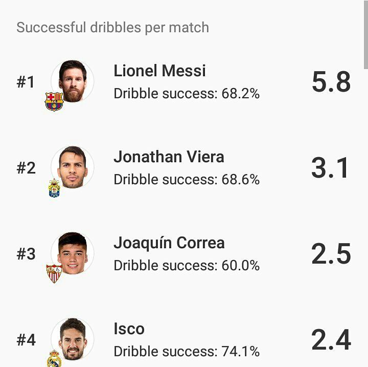Tap Viera's 3.1 dribbles value

[330, 167]
